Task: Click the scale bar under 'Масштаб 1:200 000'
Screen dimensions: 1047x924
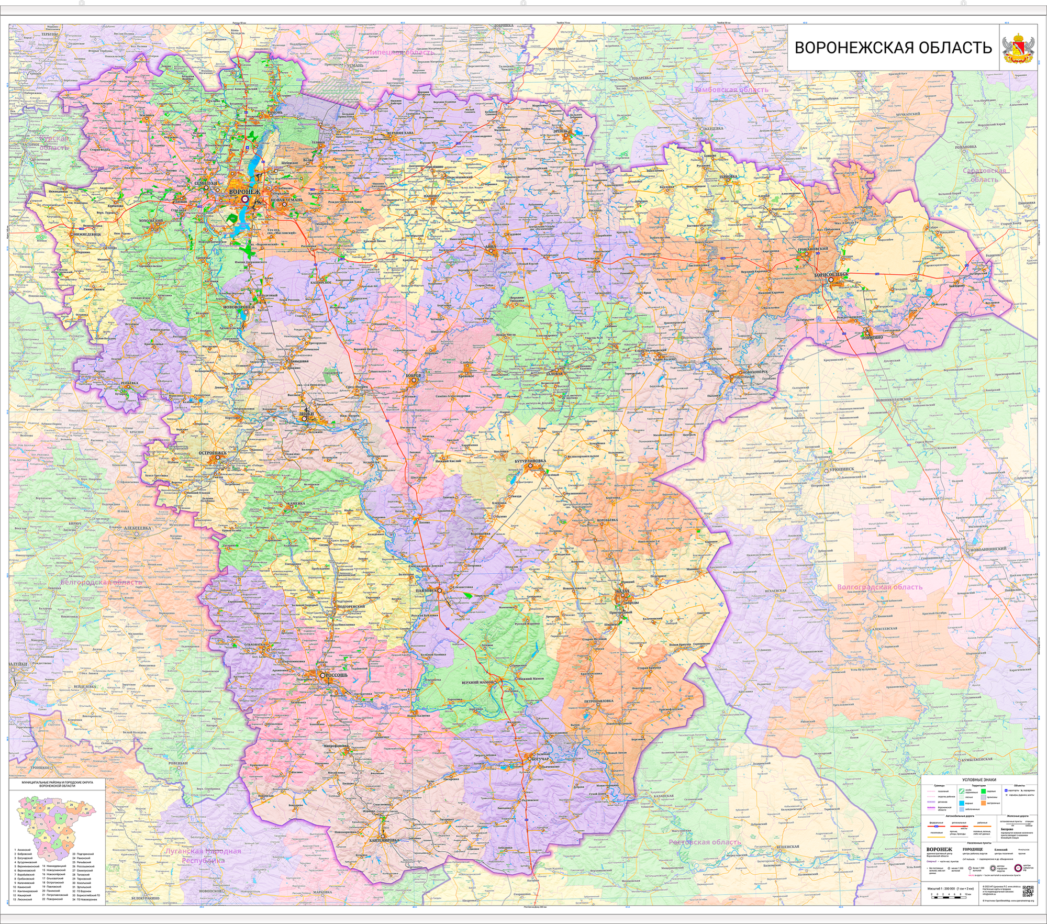Action: pyautogui.click(x=949, y=897)
